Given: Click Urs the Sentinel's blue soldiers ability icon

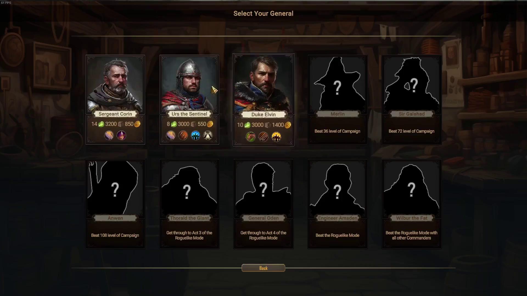Looking at the screenshot, I should (195, 135).
